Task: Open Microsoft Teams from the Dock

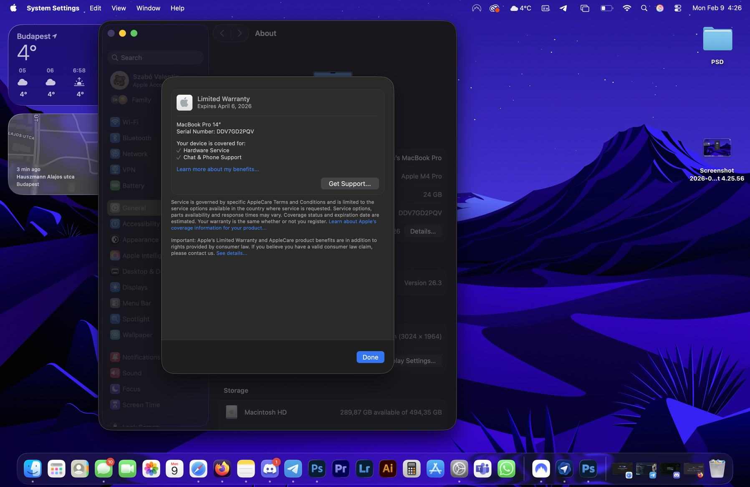Action: [x=482, y=469]
